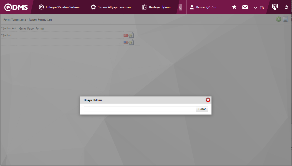Open Sistem Altyapı Tanımları menu
The image size is (292, 166).
[x=111, y=7]
